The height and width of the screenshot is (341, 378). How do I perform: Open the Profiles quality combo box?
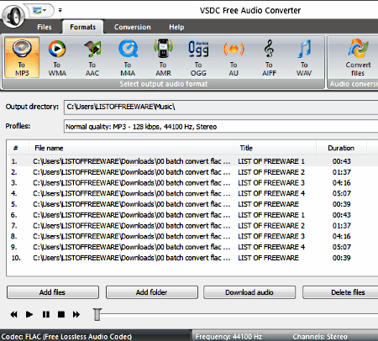pyautogui.click(x=221, y=127)
